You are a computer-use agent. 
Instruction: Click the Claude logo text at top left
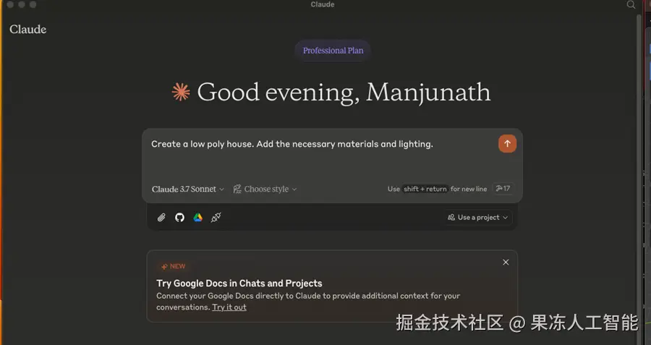click(x=27, y=29)
